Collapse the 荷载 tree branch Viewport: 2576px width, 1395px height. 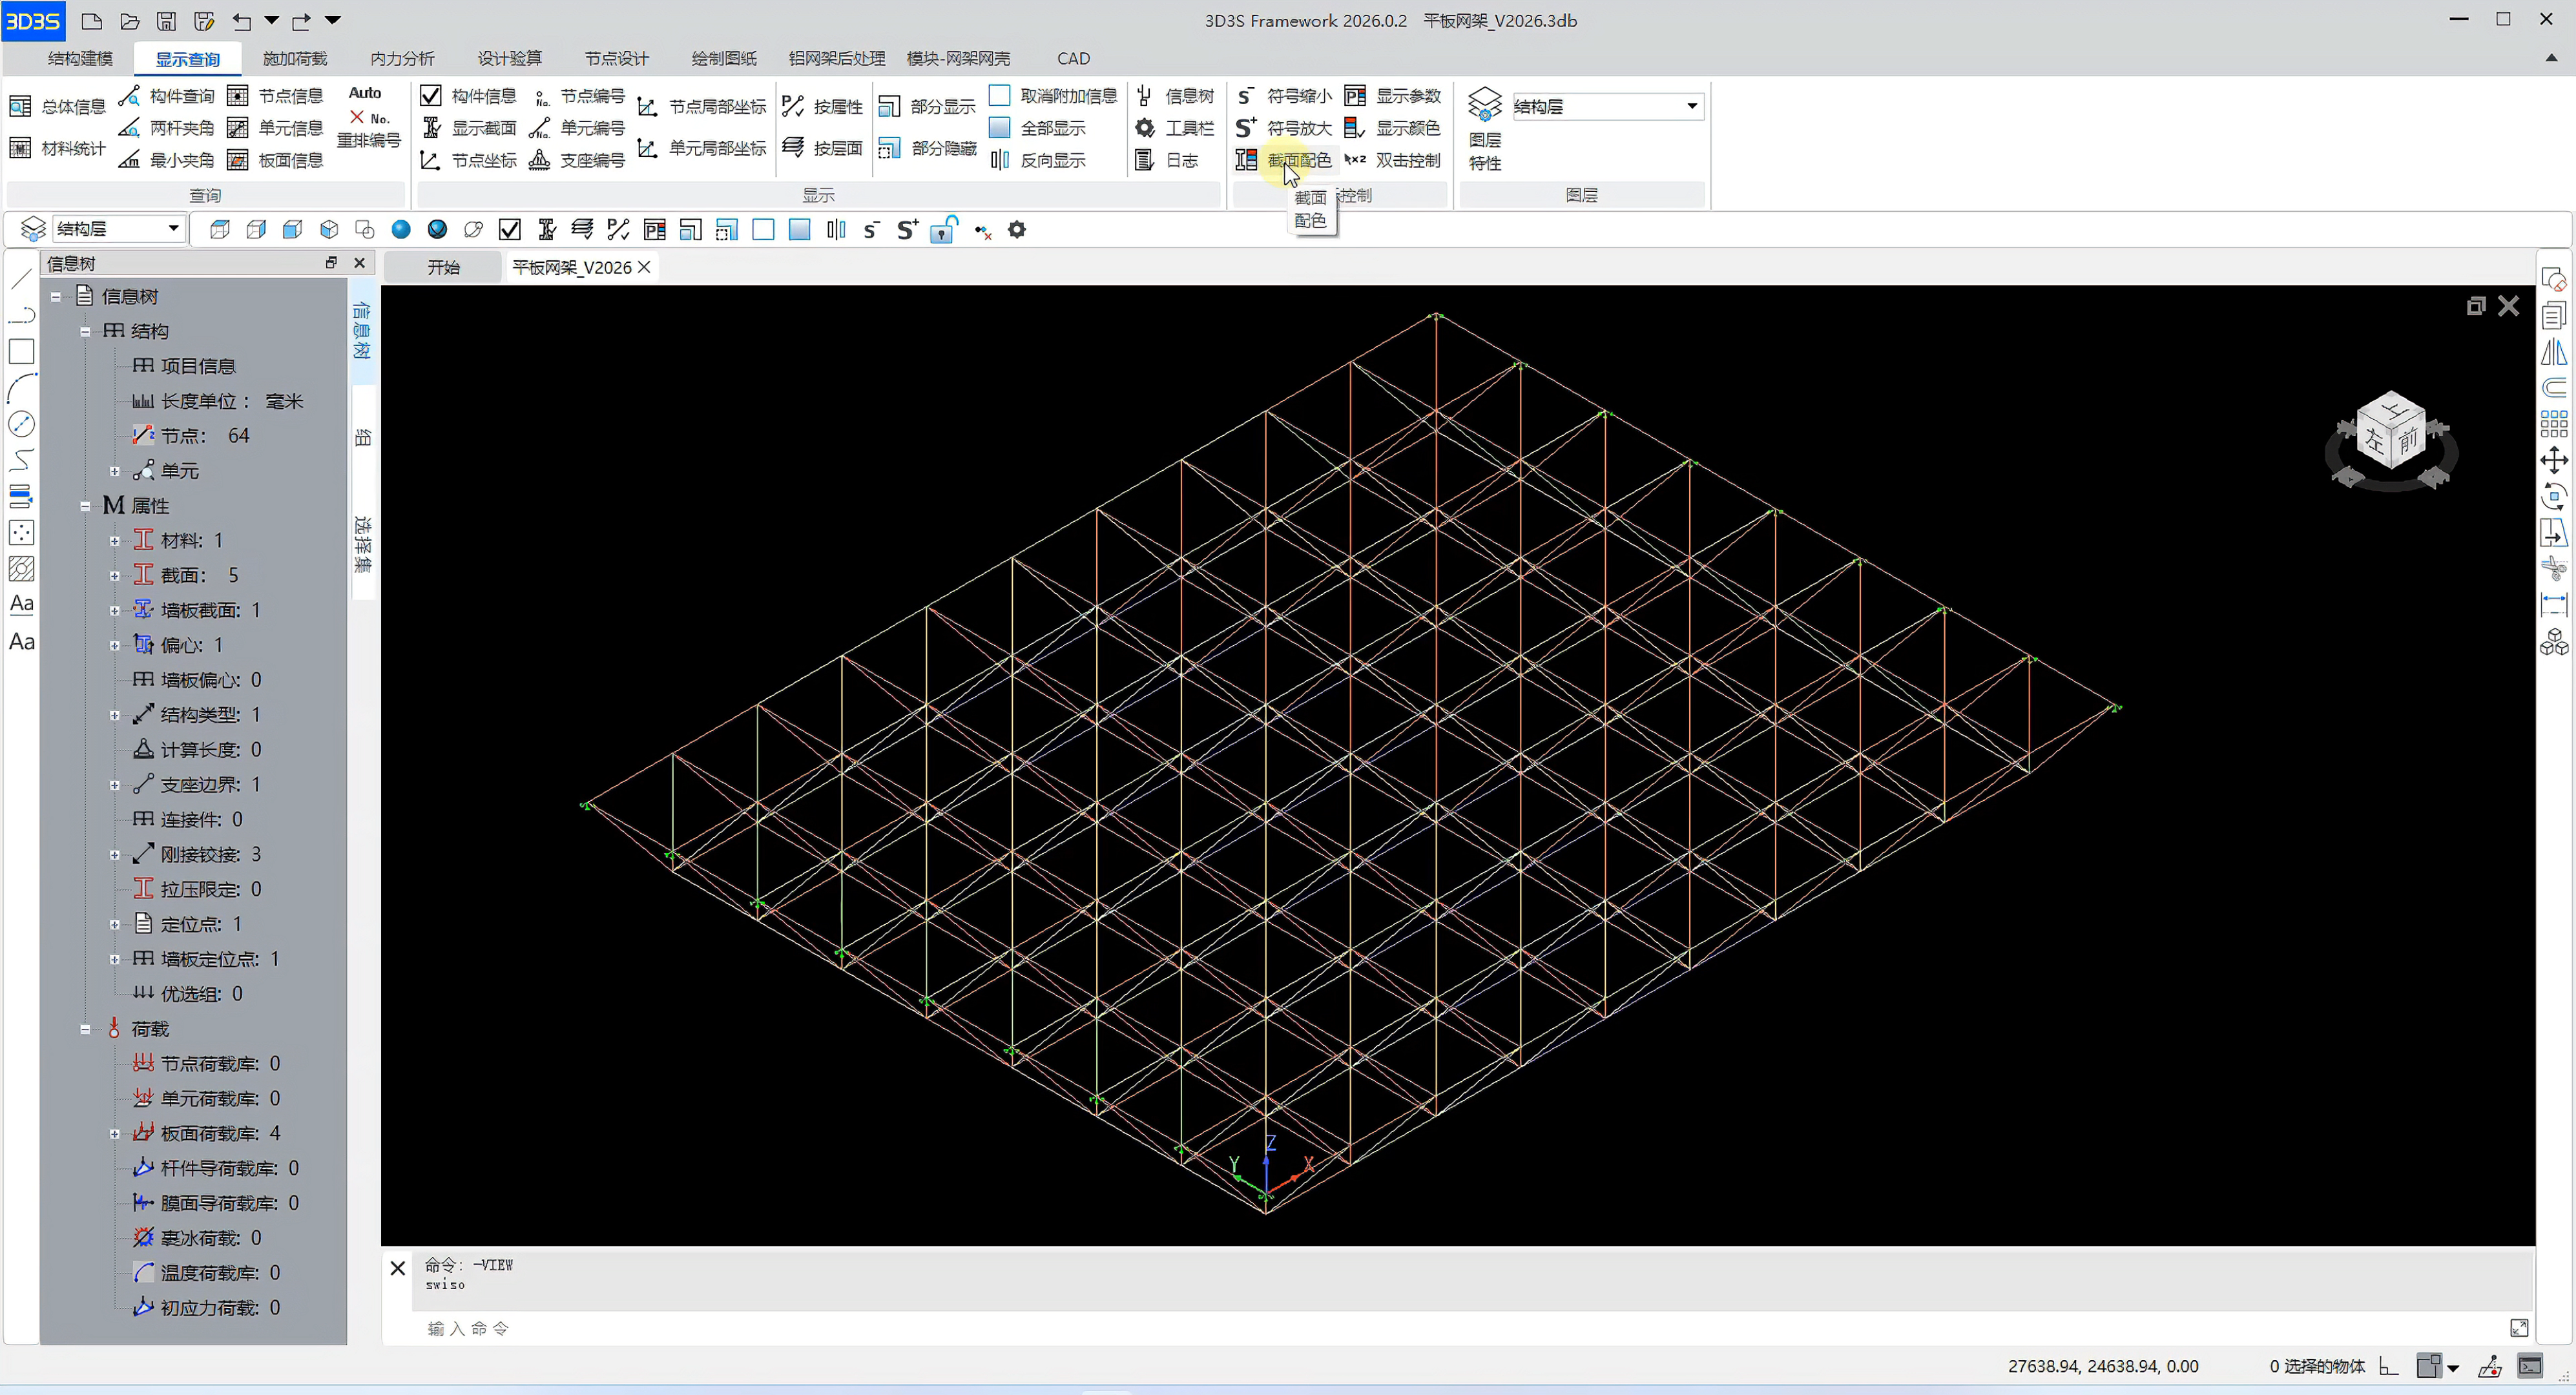(x=85, y=1029)
